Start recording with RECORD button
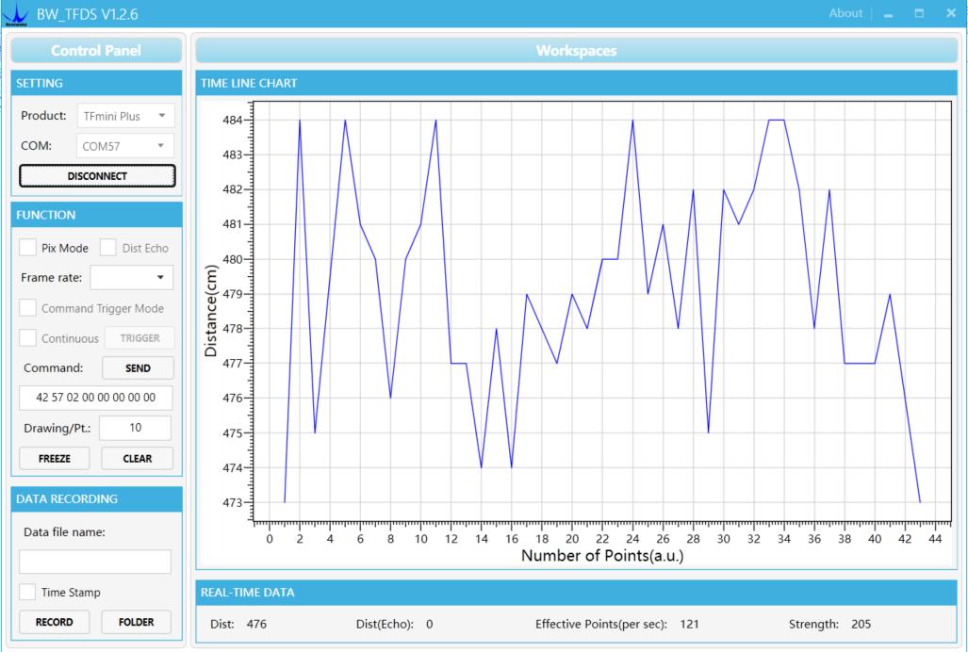Image resolution: width=968 pixels, height=652 pixels. pyautogui.click(x=55, y=622)
